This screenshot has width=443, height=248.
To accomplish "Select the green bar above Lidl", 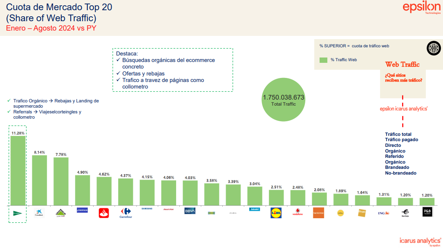I will [x=276, y=197].
